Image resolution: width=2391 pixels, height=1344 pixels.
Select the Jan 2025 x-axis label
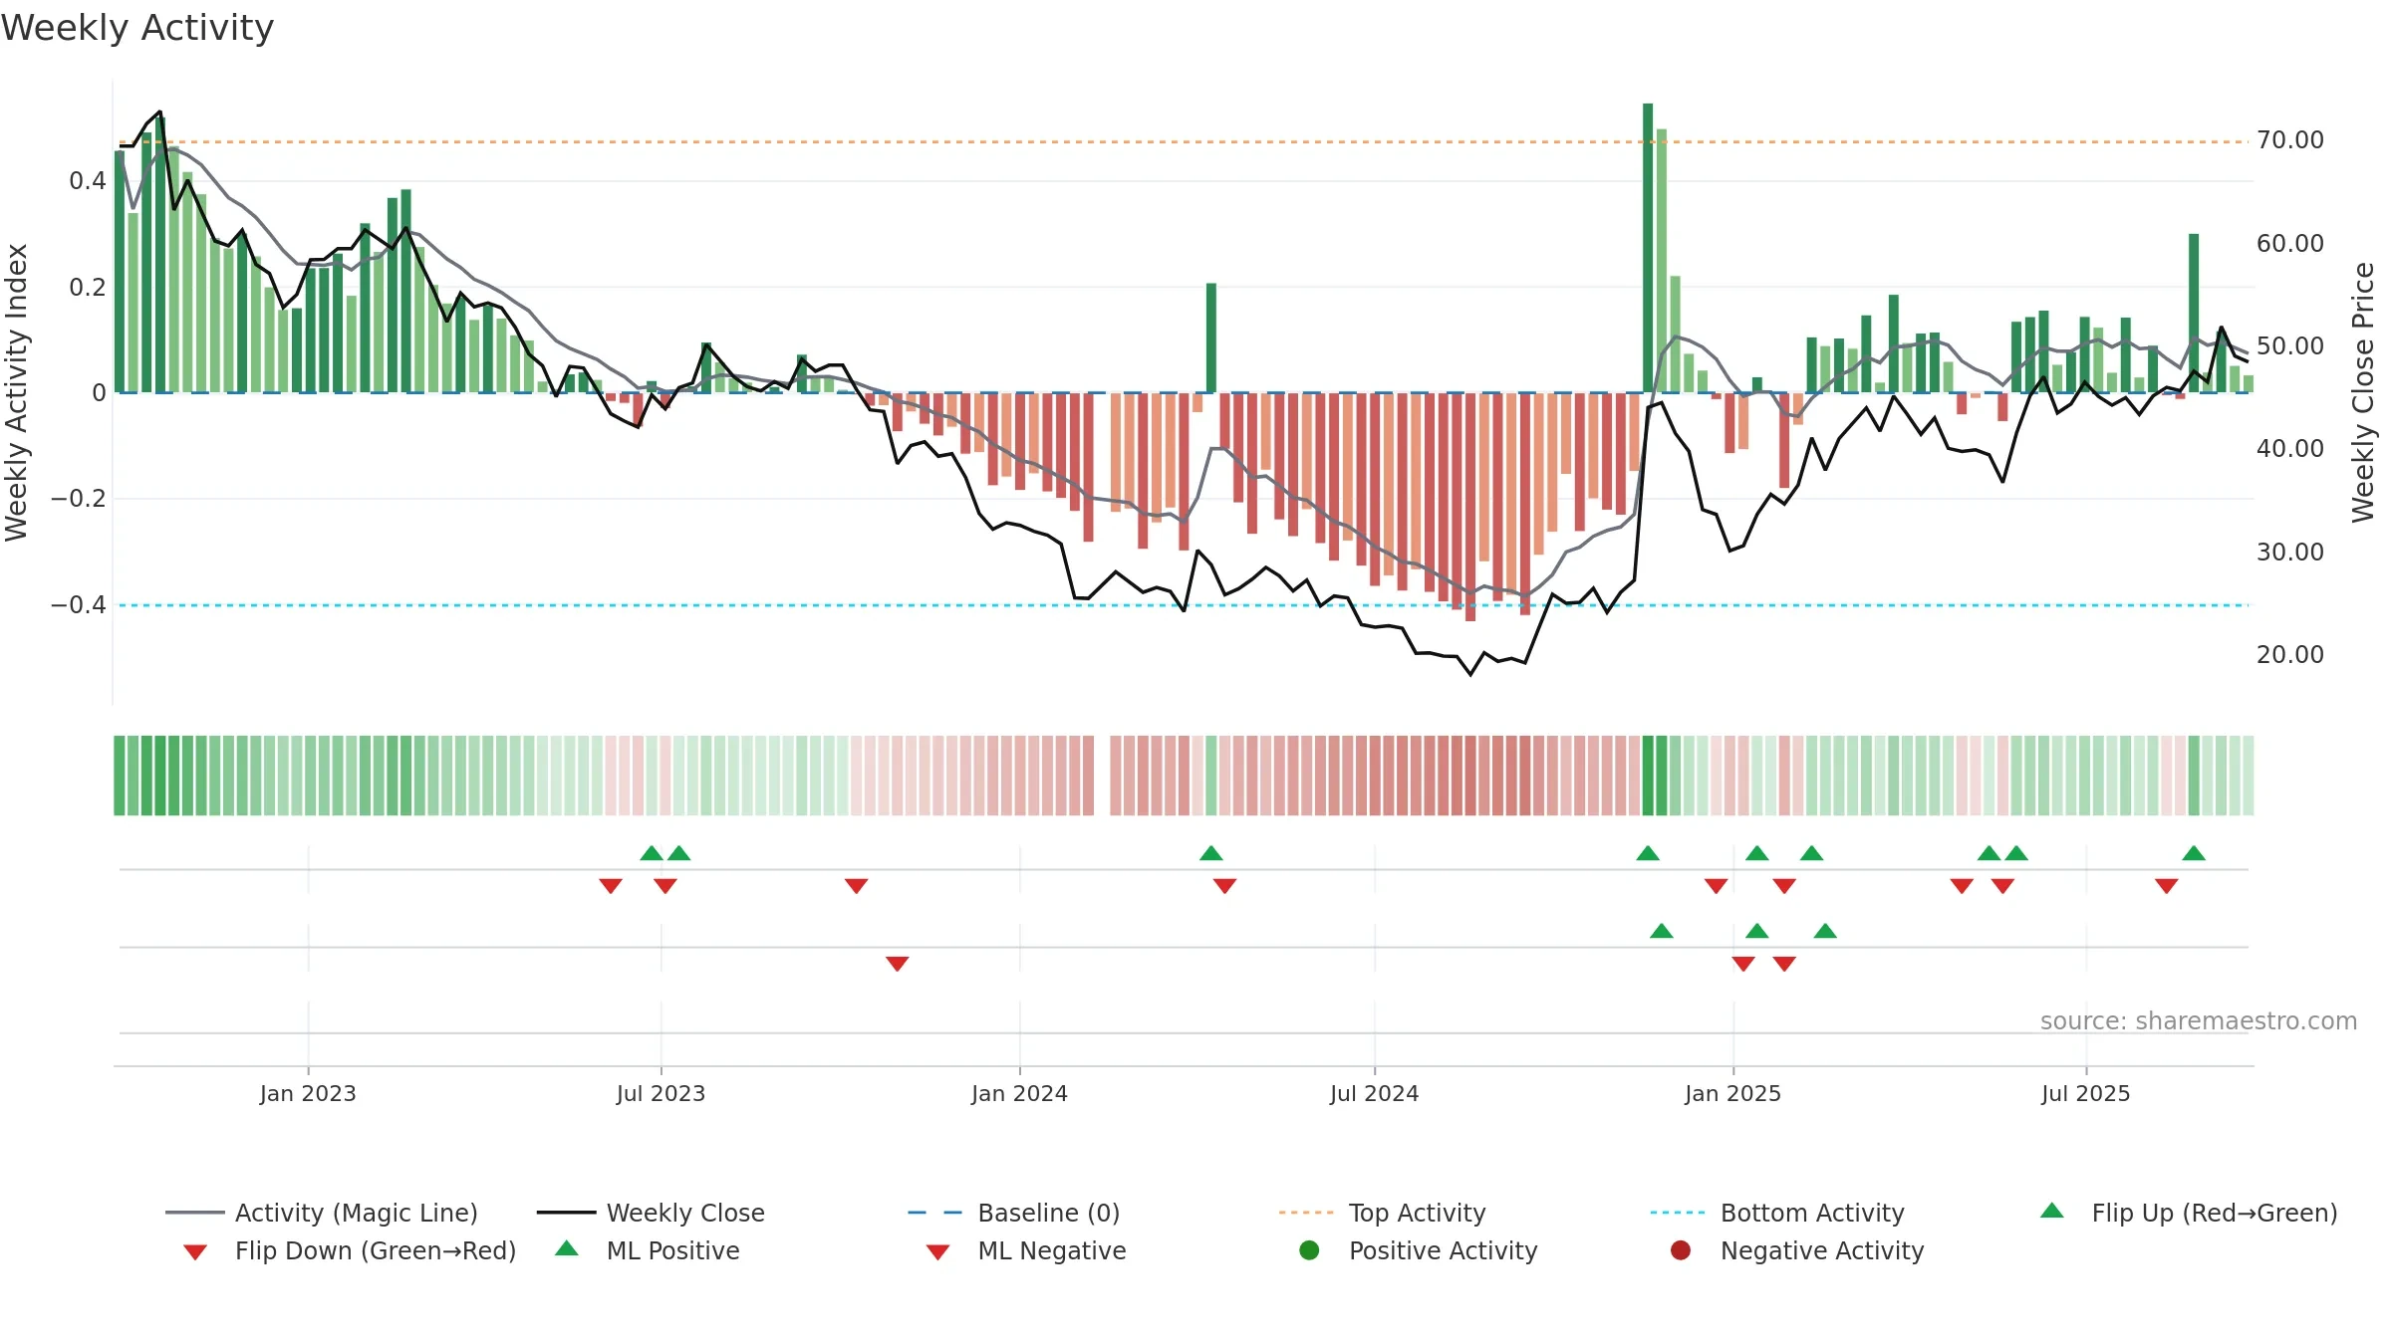1732,1093
